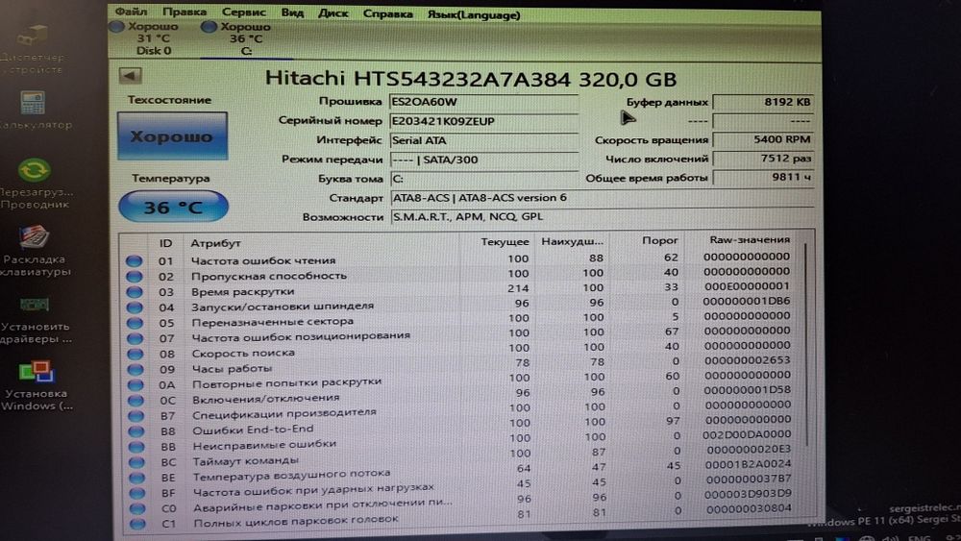The width and height of the screenshot is (961, 541).
Task: Open Калькулятор desktop icon
Action: point(34,111)
